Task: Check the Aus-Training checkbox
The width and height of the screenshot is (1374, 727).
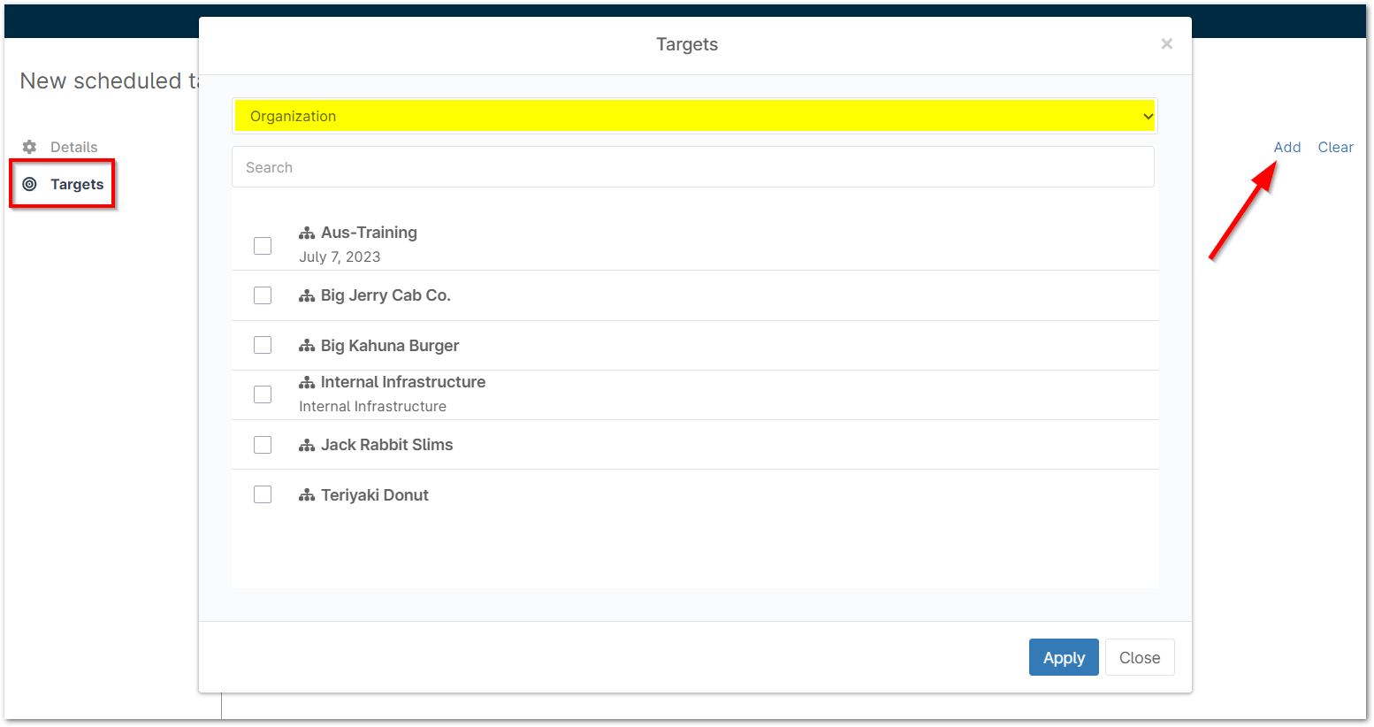Action: (x=263, y=246)
